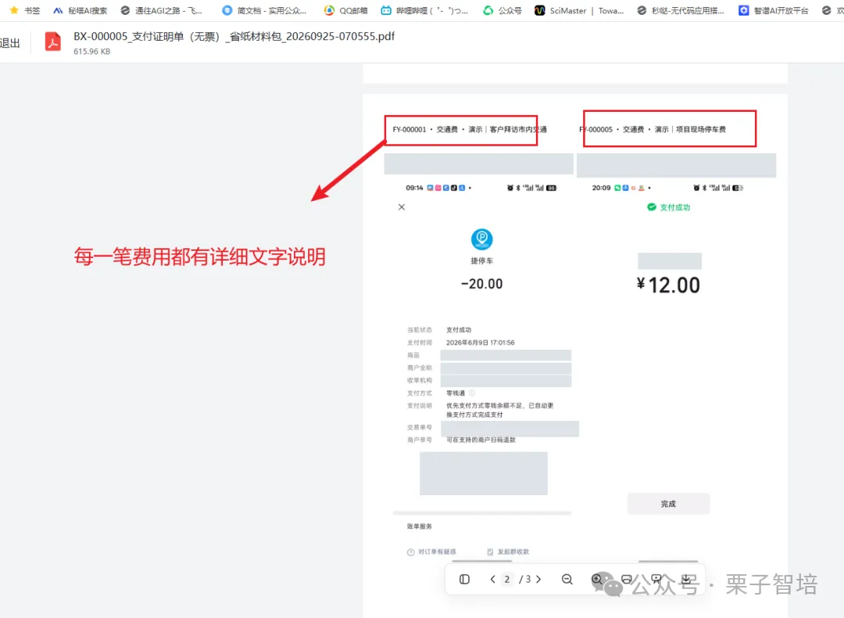The height and width of the screenshot is (618, 844).
Task: Click the blue 捷停车 parking logo
Action: (481, 239)
